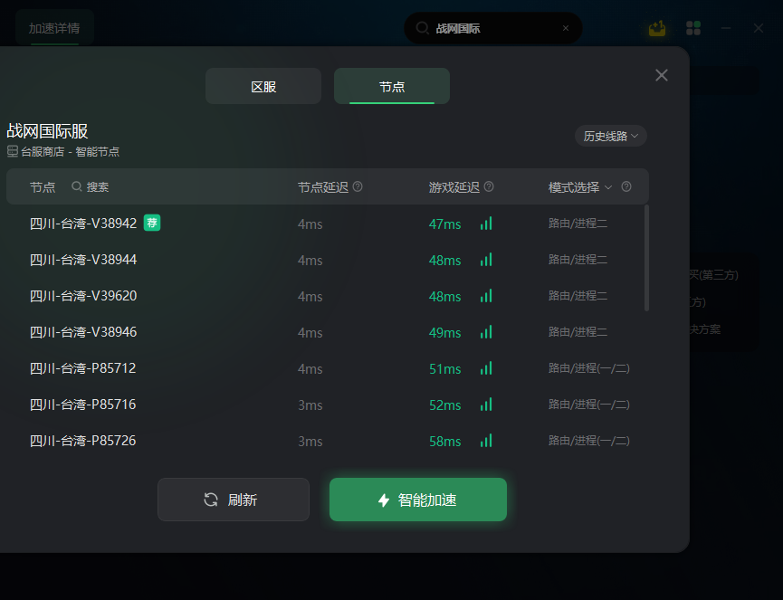Open the 模式选择 dropdown arrow
Viewport: 783px width, 600px height.
coord(607,187)
